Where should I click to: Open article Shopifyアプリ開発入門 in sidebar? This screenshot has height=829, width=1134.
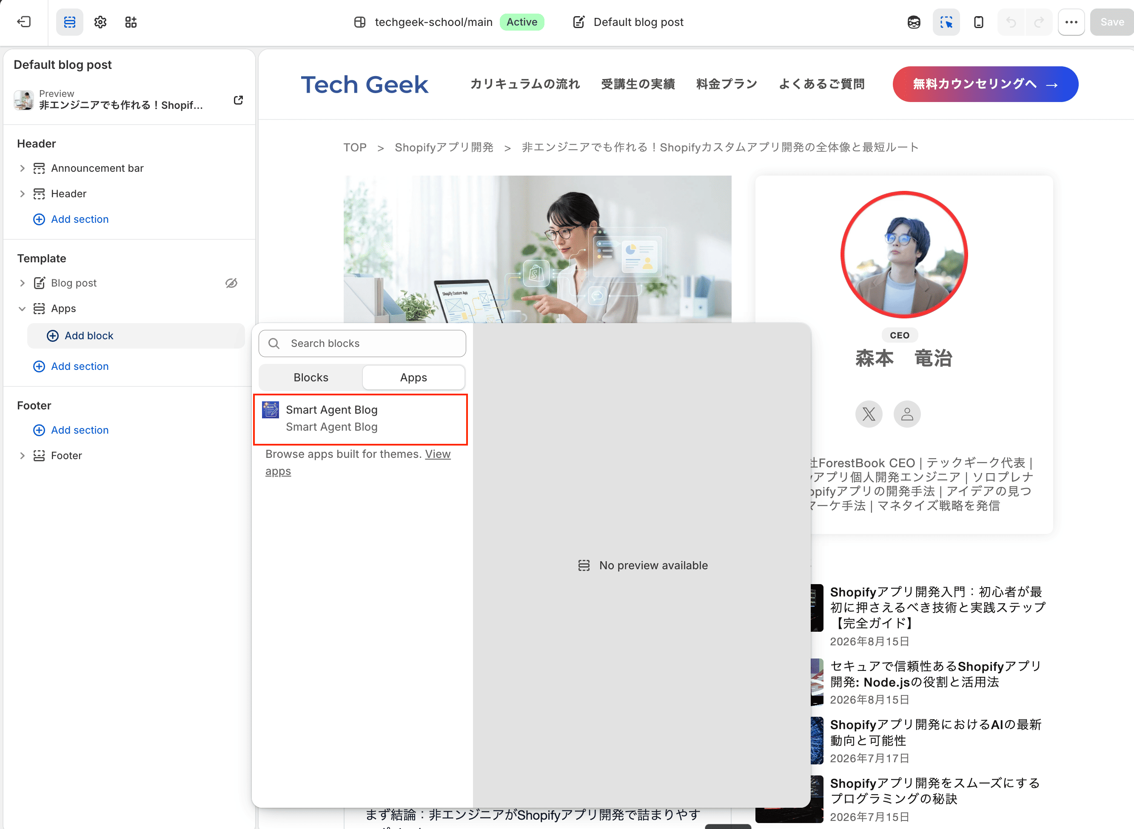[937, 607]
